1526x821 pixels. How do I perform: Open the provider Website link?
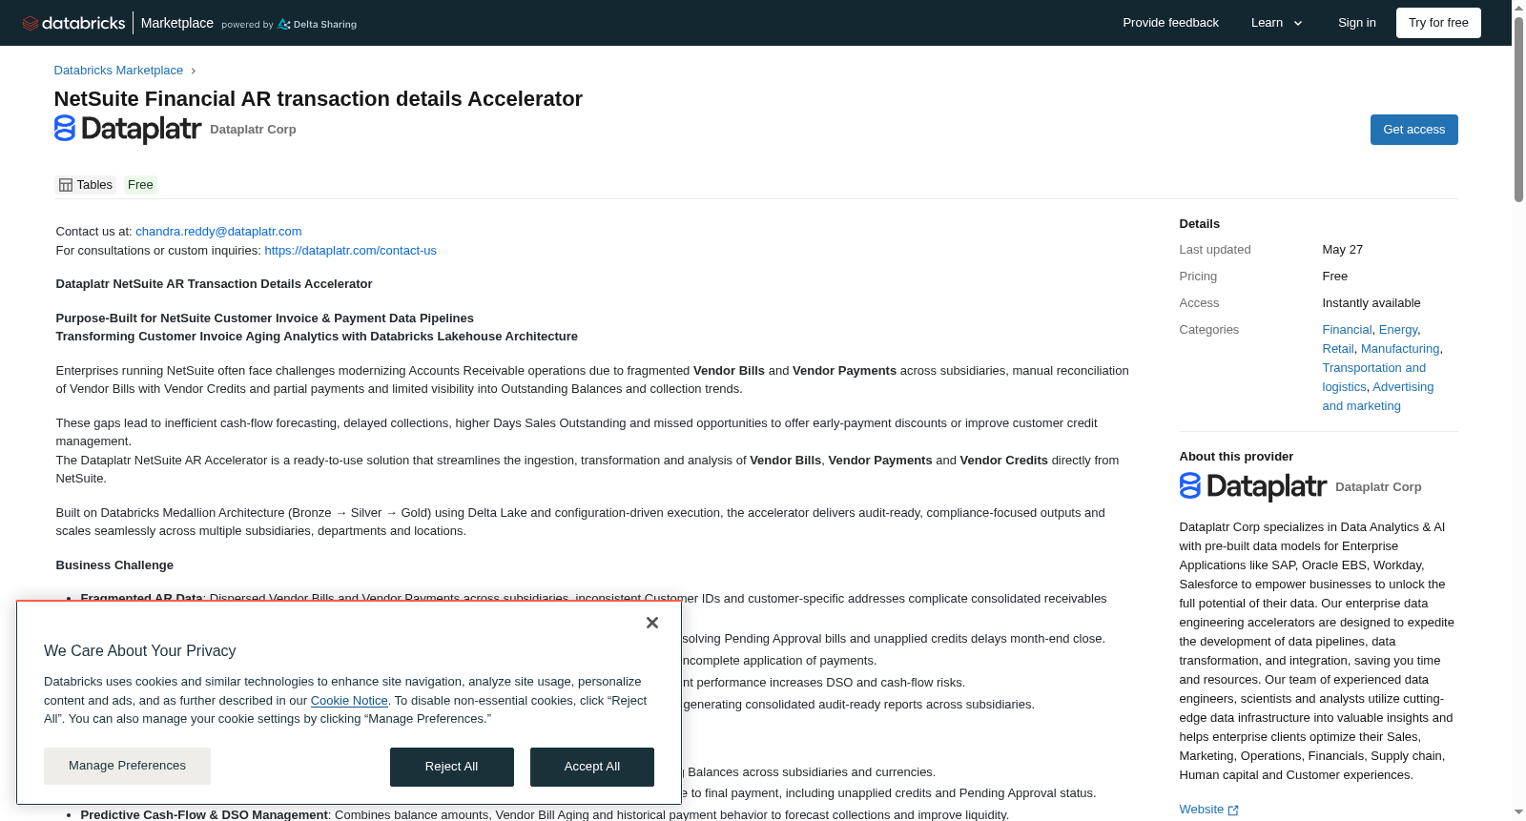1201,810
